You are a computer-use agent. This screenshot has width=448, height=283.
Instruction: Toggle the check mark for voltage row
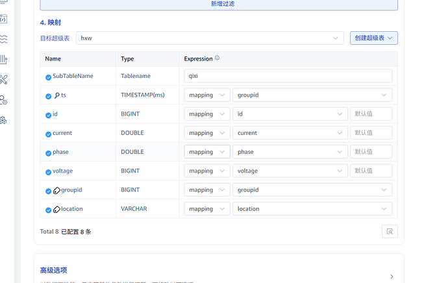(48, 172)
